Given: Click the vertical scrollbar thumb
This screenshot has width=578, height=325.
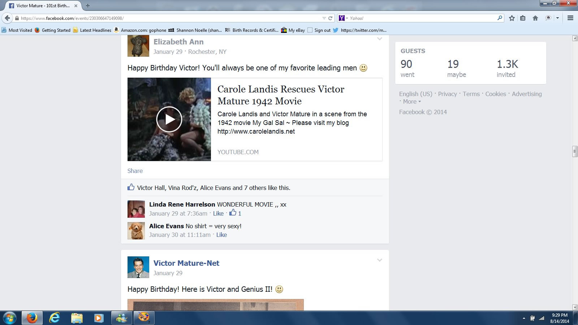Looking at the screenshot, I should coord(575,151).
